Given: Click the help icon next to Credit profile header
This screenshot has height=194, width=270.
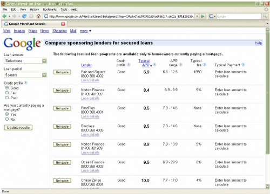Looking at the screenshot, I should (x=129, y=65).
